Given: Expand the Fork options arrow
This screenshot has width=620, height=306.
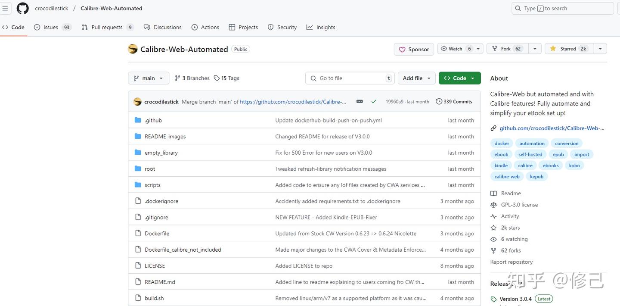Looking at the screenshot, I should (534, 49).
